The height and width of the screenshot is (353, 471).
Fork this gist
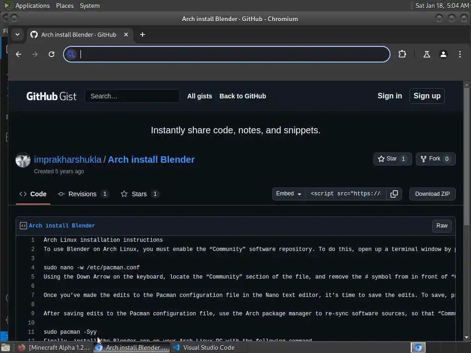(x=436, y=159)
